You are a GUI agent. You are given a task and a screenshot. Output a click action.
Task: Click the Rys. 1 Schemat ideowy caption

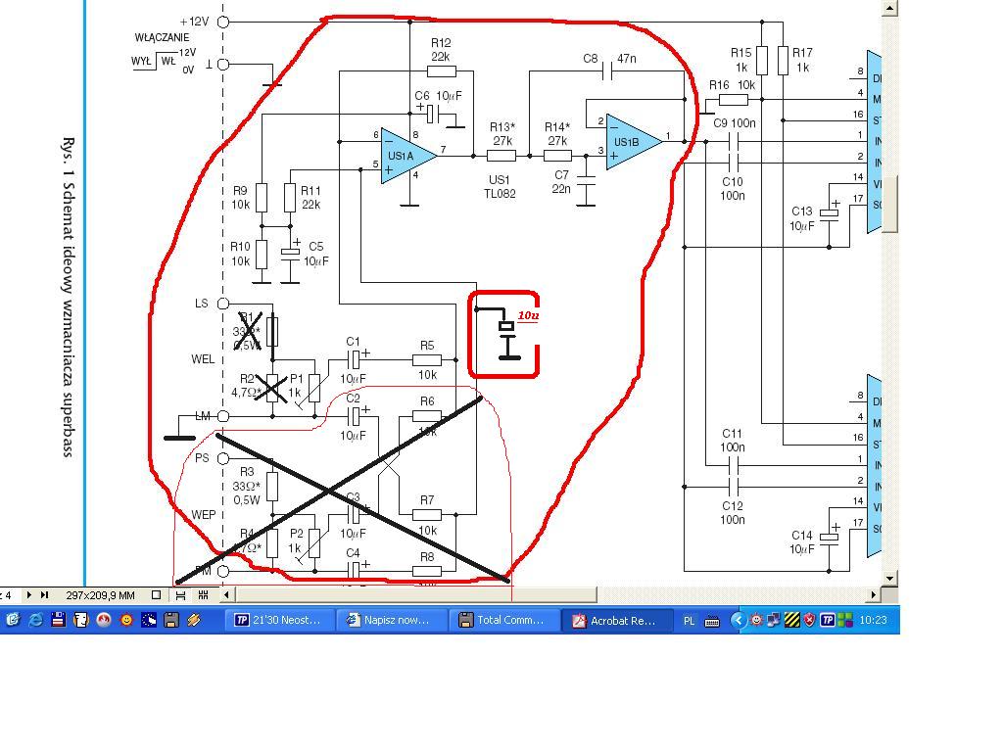(x=69, y=297)
